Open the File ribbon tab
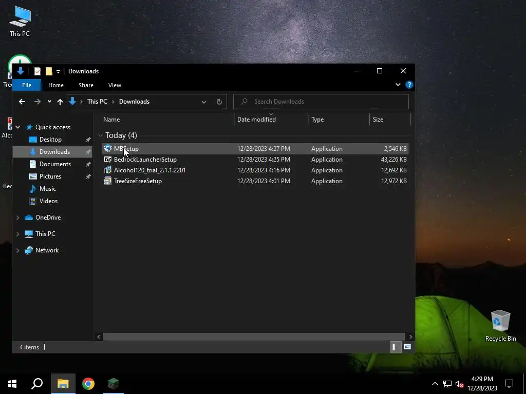This screenshot has width=526, height=394. [27, 85]
